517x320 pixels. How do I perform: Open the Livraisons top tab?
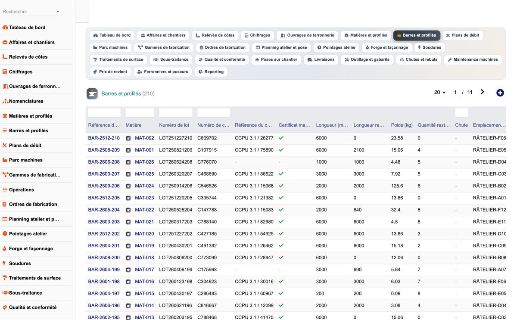(x=321, y=59)
